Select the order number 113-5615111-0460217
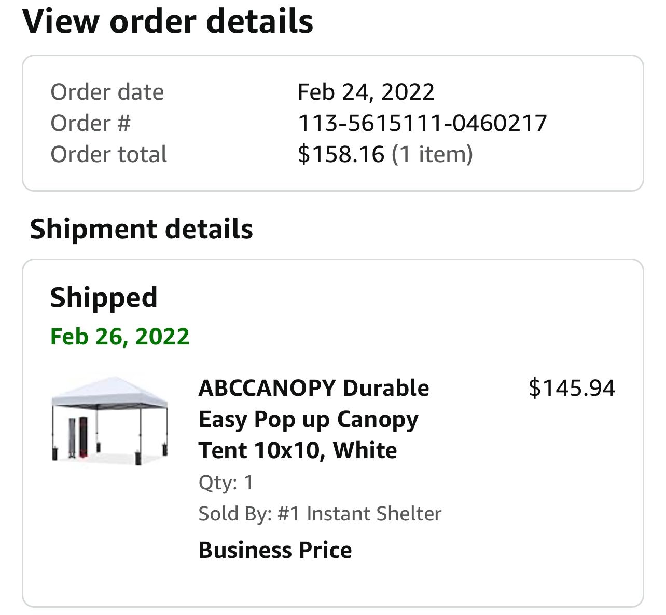666x615 pixels. click(x=422, y=123)
